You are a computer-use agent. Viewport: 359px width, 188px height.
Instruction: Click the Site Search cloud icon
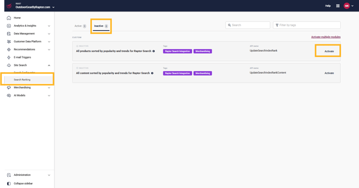click(9, 65)
